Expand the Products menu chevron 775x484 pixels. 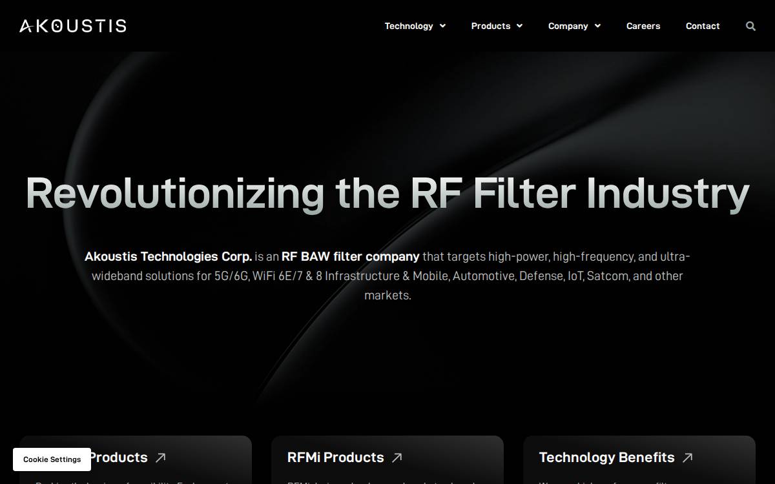pos(519,26)
